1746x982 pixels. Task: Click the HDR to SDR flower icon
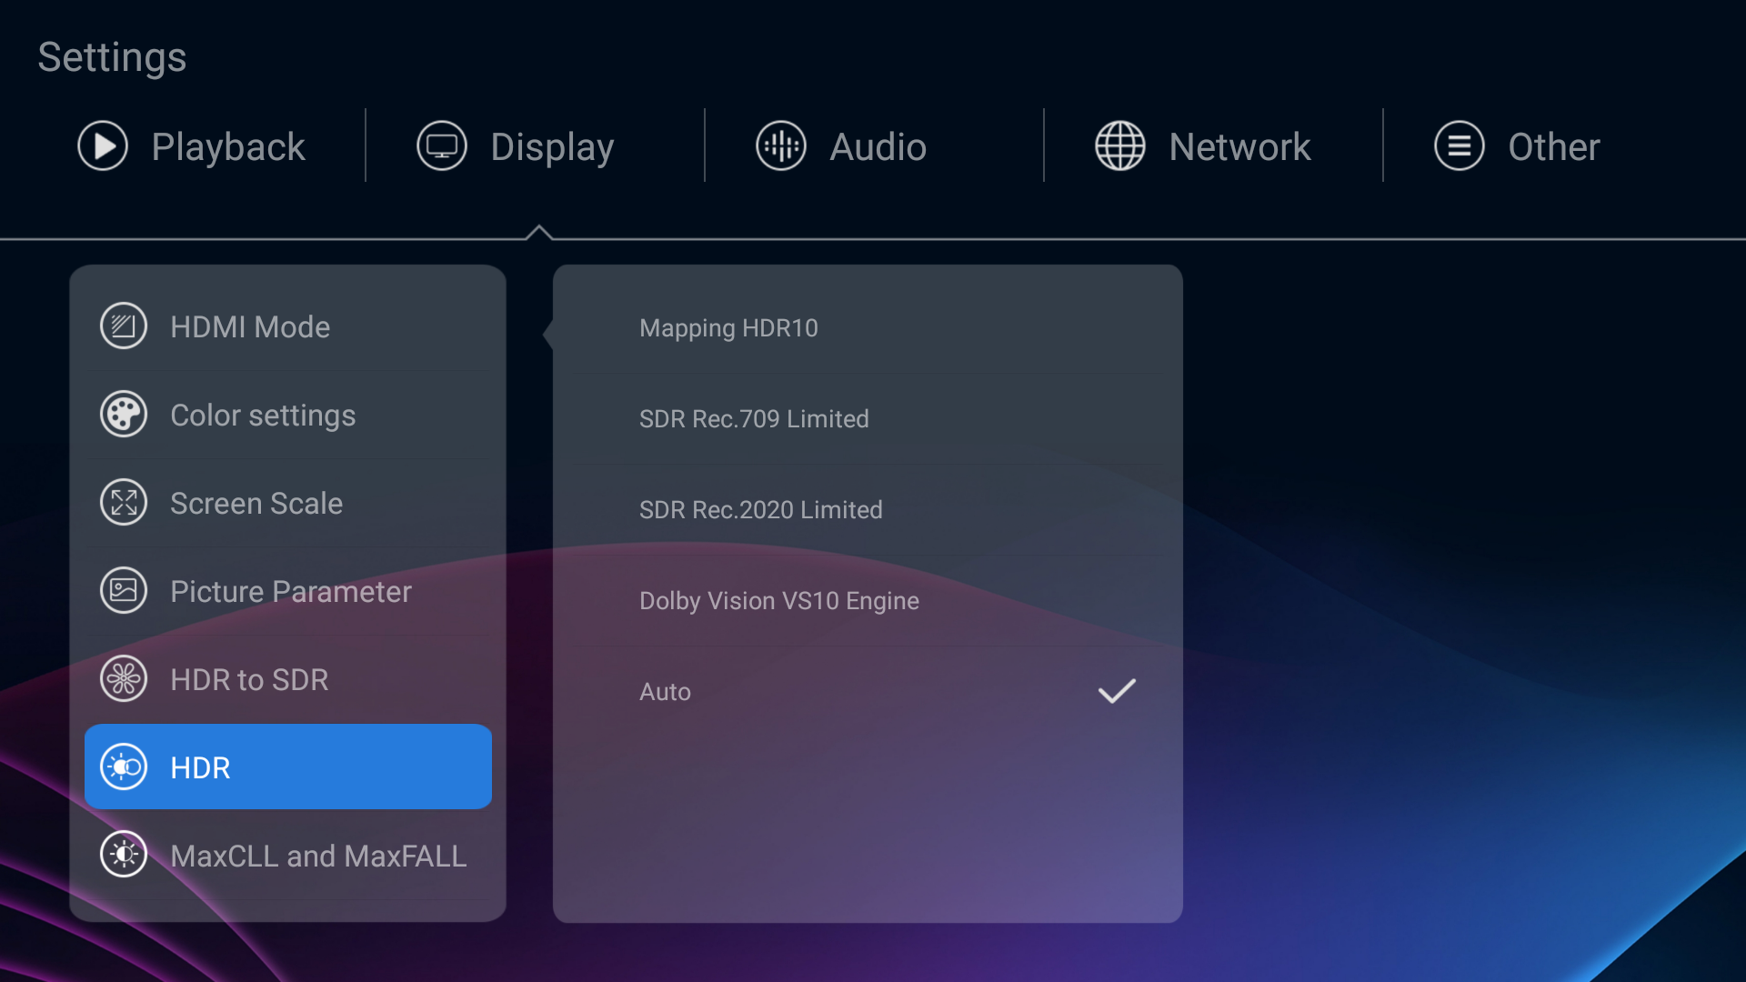pyautogui.click(x=124, y=679)
